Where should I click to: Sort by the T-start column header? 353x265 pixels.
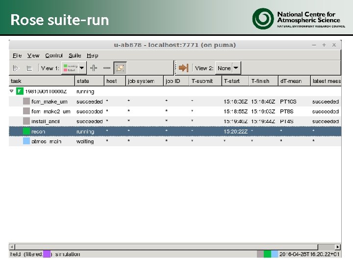pyautogui.click(x=235, y=81)
